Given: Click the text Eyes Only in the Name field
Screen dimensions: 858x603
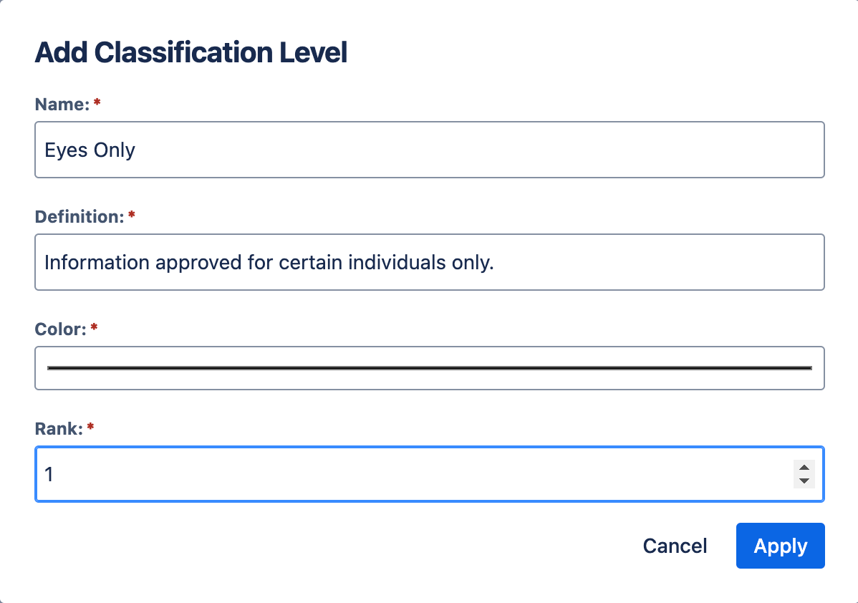Looking at the screenshot, I should click(90, 150).
